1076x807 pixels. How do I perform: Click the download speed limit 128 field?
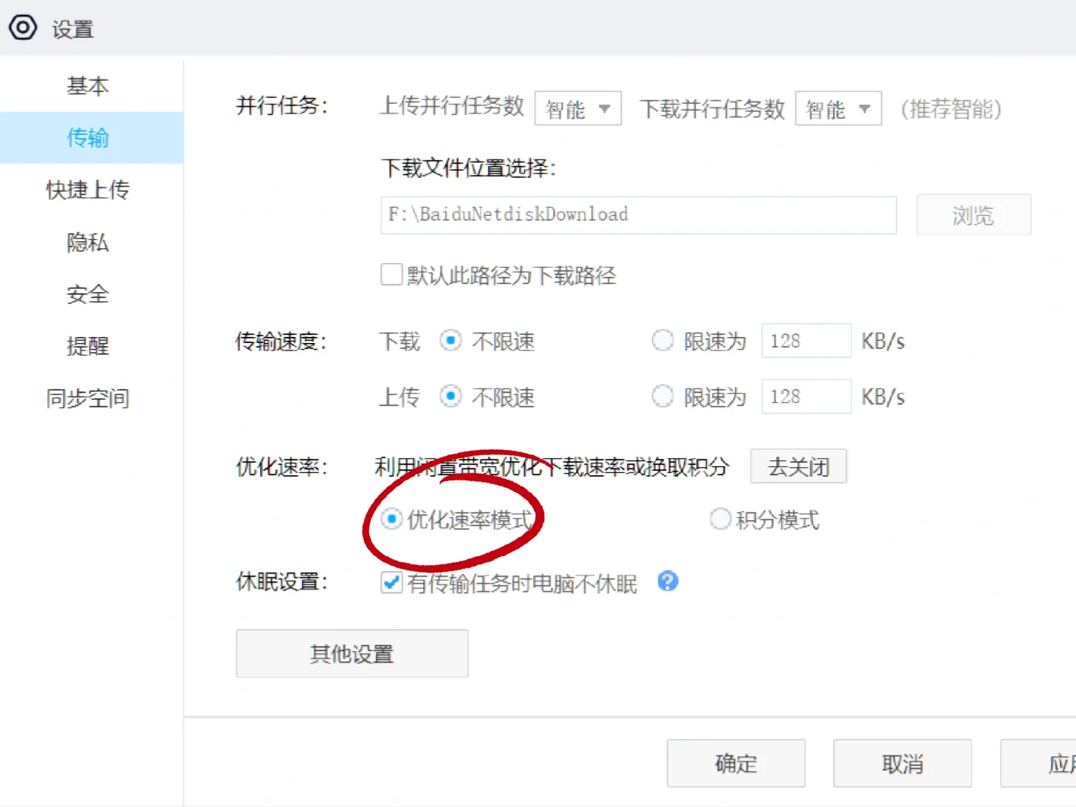(x=805, y=341)
